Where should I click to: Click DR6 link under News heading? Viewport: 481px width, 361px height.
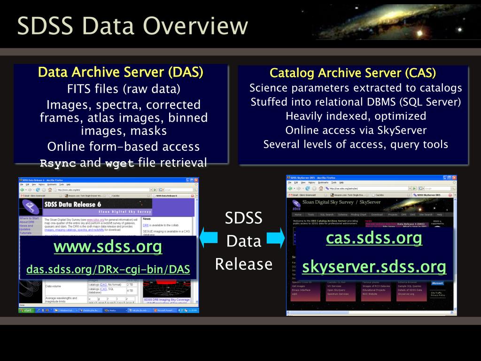point(146,225)
